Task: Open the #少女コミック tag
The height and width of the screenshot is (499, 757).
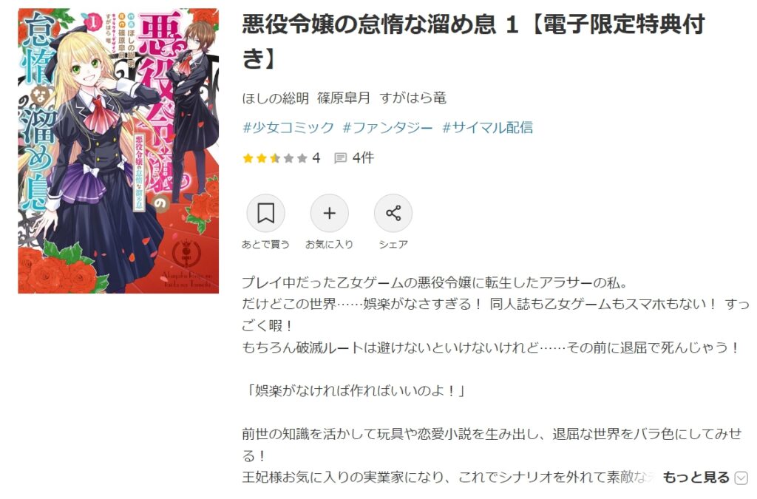Action: coord(288,127)
